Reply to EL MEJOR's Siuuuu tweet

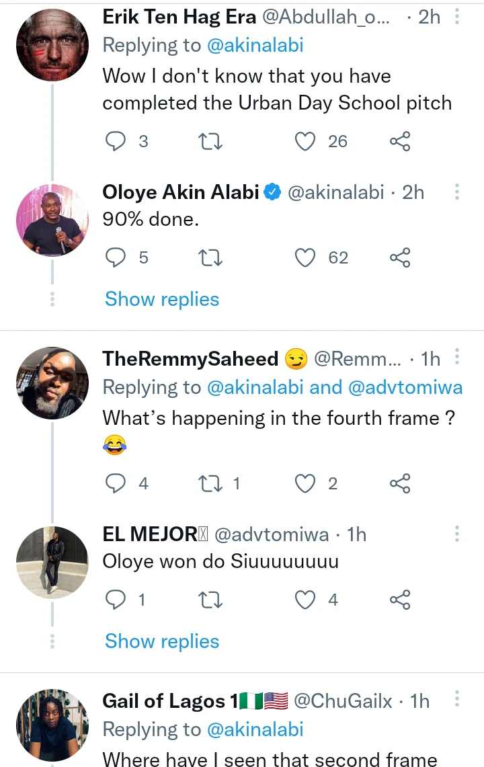coord(117,600)
